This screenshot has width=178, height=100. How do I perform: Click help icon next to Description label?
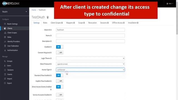coord(51,41)
